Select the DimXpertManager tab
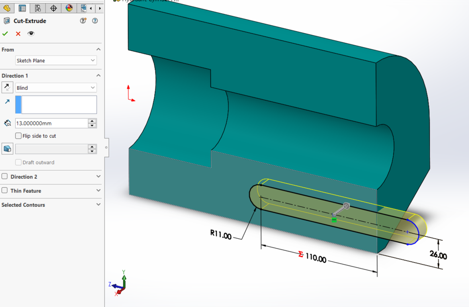Screen dimensions: 469x307 pyautogui.click(x=53, y=8)
